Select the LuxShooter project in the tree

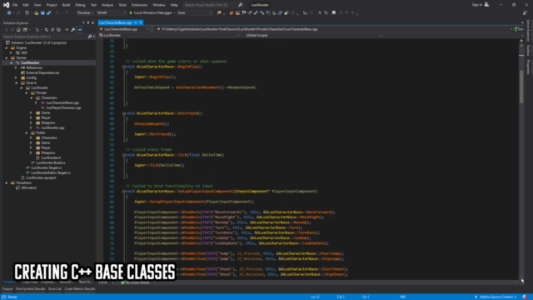30,63
